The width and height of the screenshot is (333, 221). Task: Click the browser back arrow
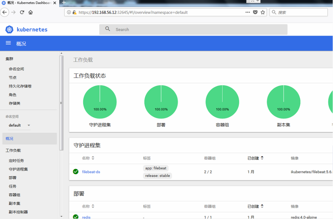(x=5, y=12)
